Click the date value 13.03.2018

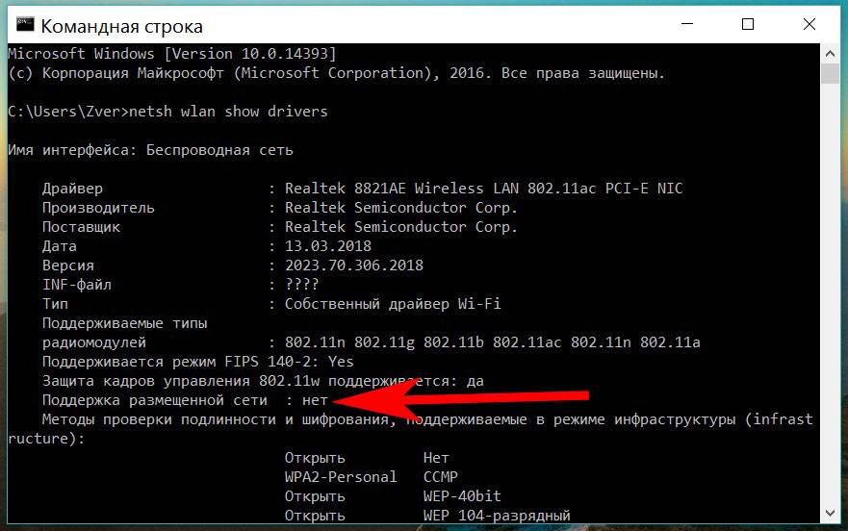tap(327, 246)
